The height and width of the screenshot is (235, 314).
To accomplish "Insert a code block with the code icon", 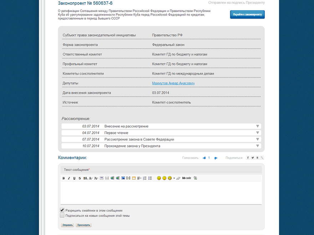I will click(x=107, y=178).
